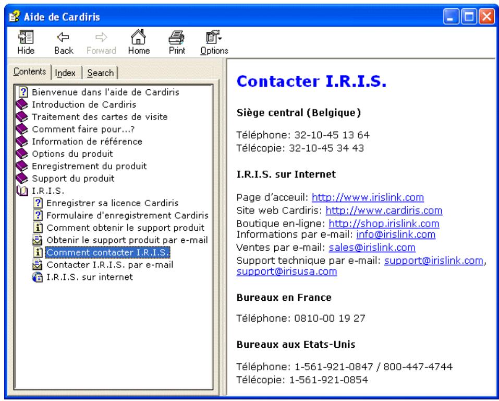This screenshot has width=499, height=401.
Task: Click envelope icon beside Contacter I.R.I.S. par e-mail
Action: [38, 265]
